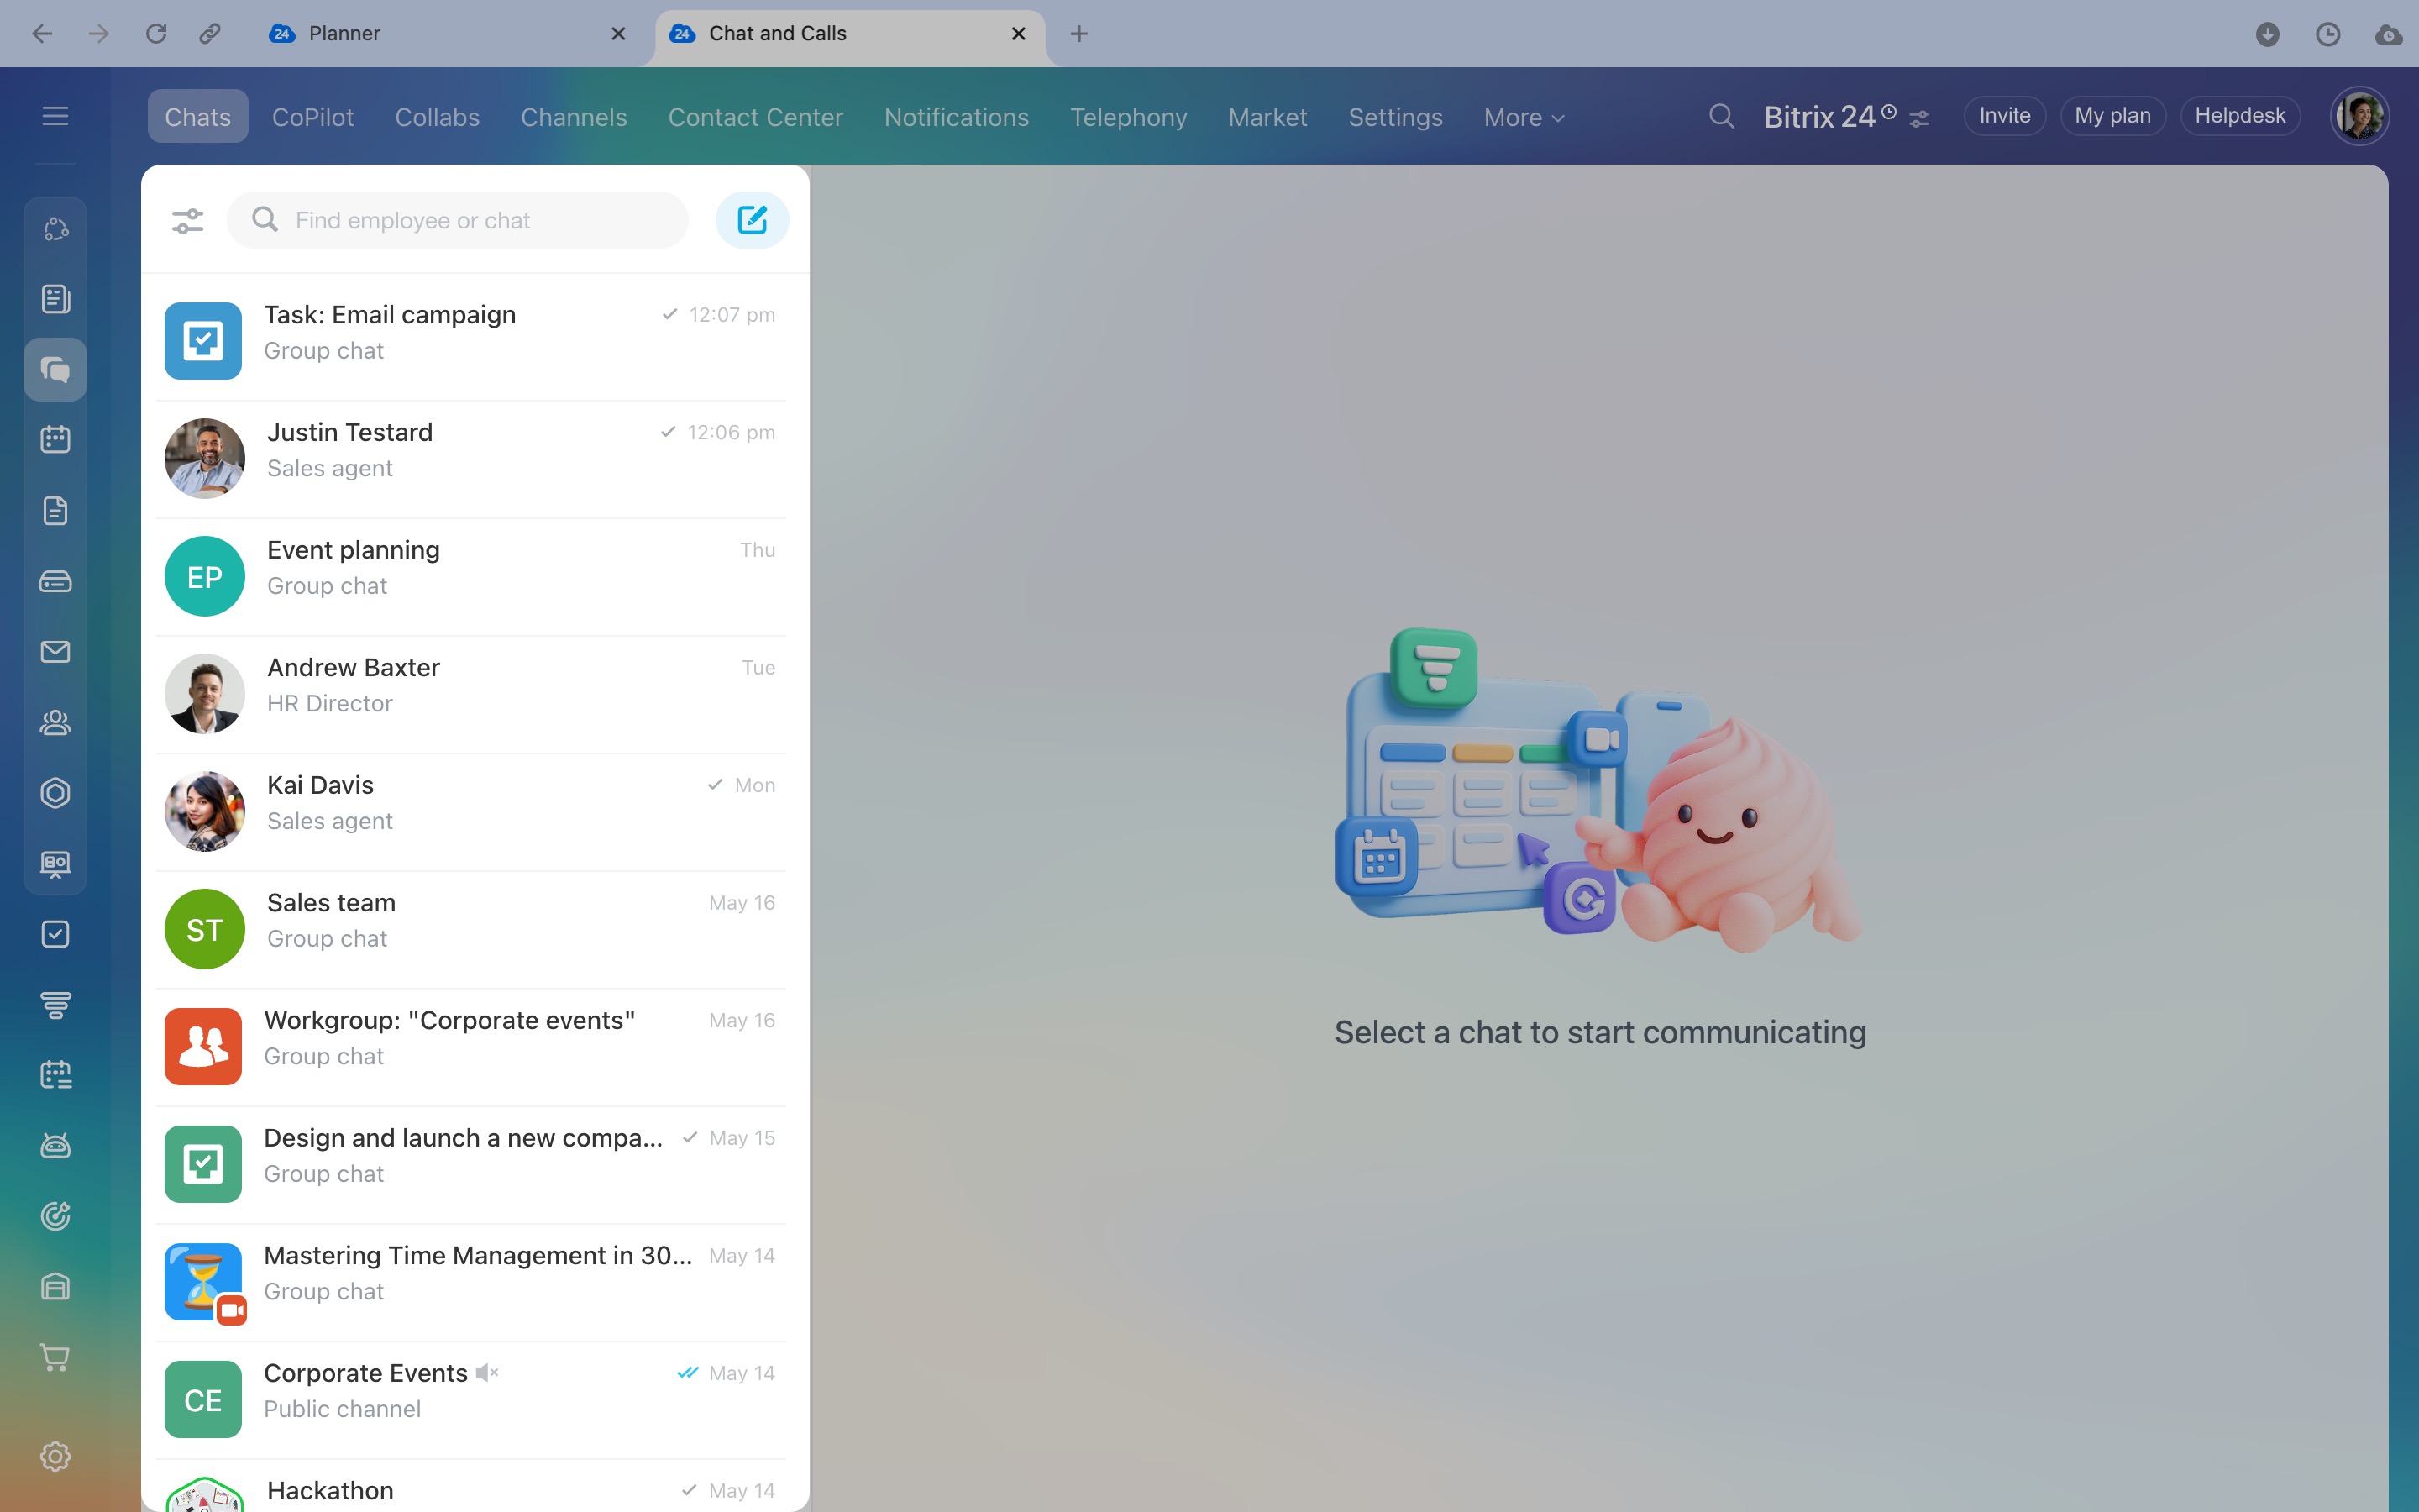Image resolution: width=2419 pixels, height=1512 pixels.
Task: Click the header search magnifier icon
Action: (x=1720, y=117)
